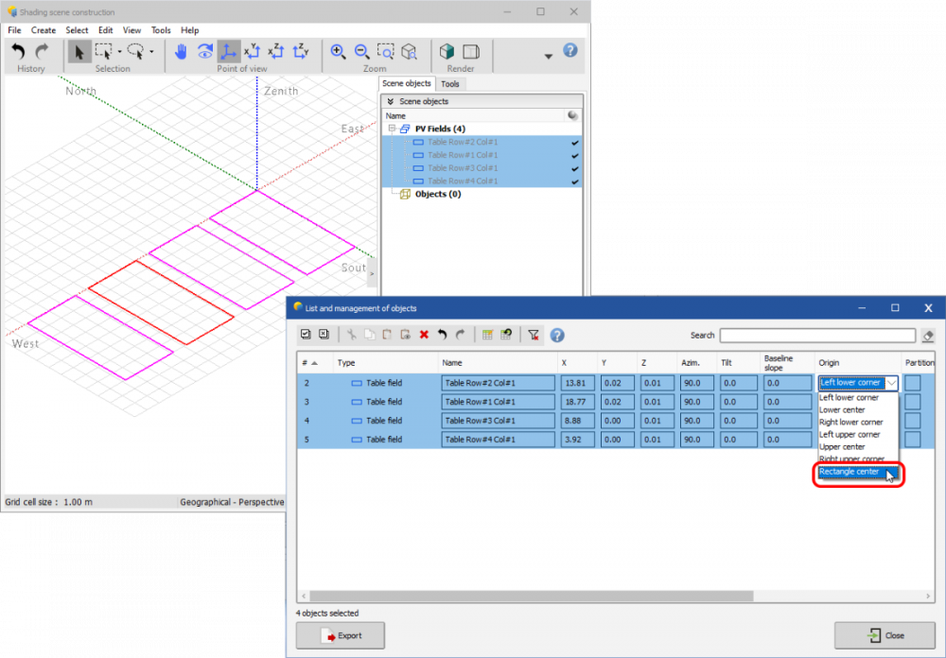The image size is (946, 658).
Task: Collapse the PV Fields tree node
Action: [391, 129]
